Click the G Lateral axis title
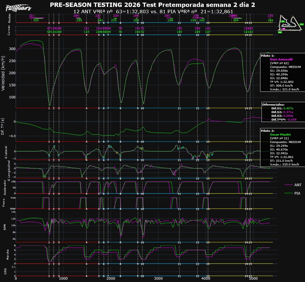 tap(6, 152)
